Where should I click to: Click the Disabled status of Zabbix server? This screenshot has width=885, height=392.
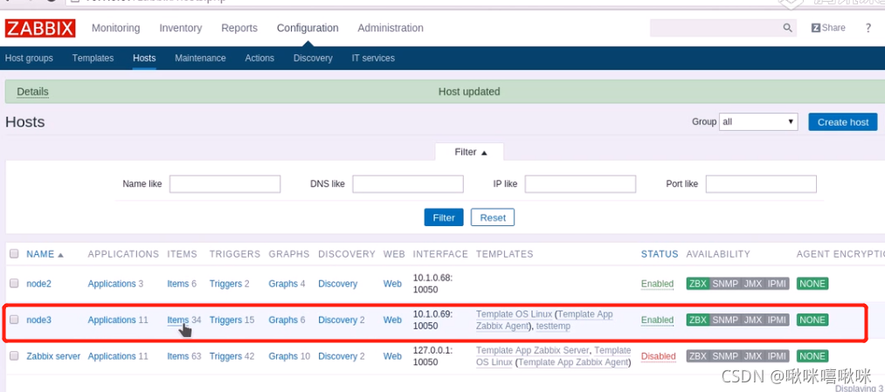pyautogui.click(x=658, y=356)
